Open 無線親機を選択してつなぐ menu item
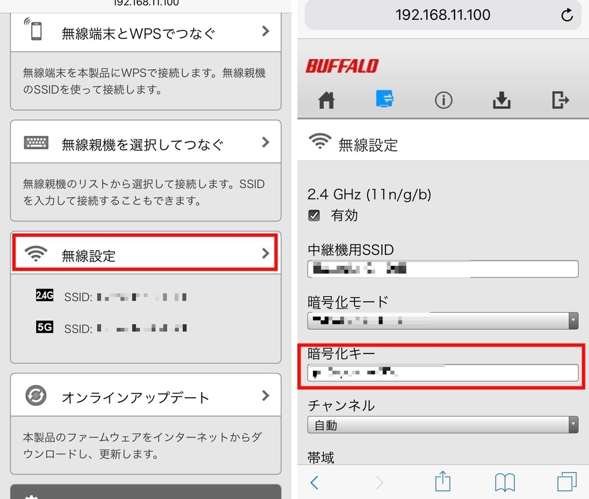Viewport: 589px width, 499px height. [146, 143]
